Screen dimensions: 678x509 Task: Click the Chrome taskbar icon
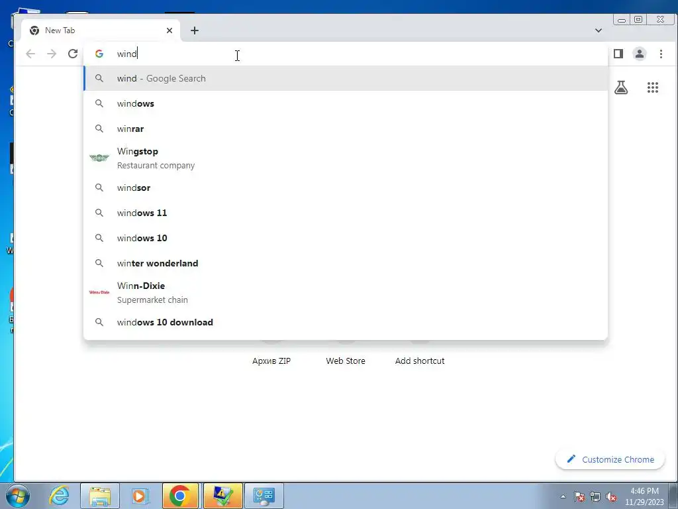coord(180,496)
